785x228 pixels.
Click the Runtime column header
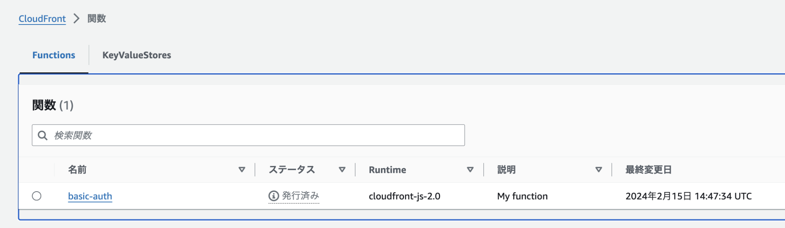point(387,169)
